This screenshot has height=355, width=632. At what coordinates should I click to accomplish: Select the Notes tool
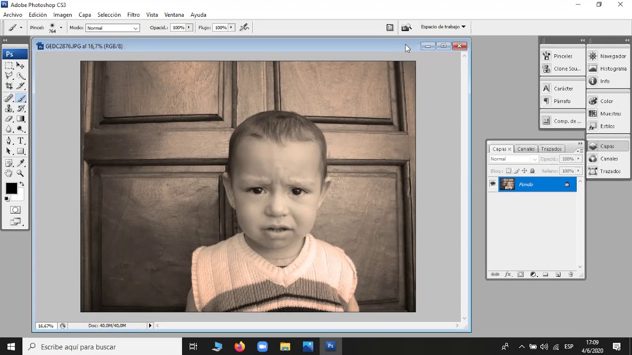(9, 163)
